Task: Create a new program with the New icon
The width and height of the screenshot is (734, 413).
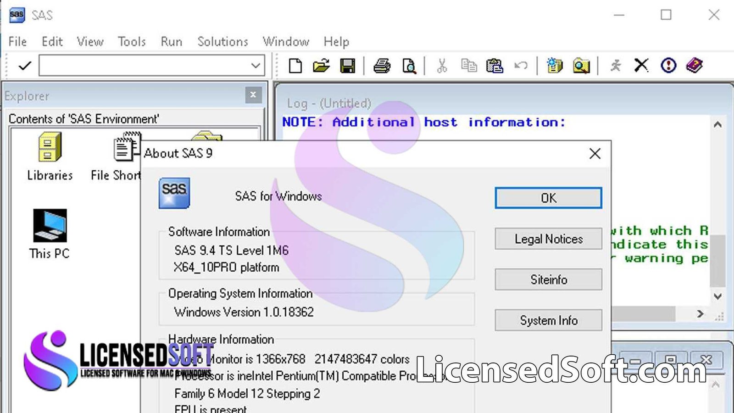Action: pyautogui.click(x=295, y=65)
